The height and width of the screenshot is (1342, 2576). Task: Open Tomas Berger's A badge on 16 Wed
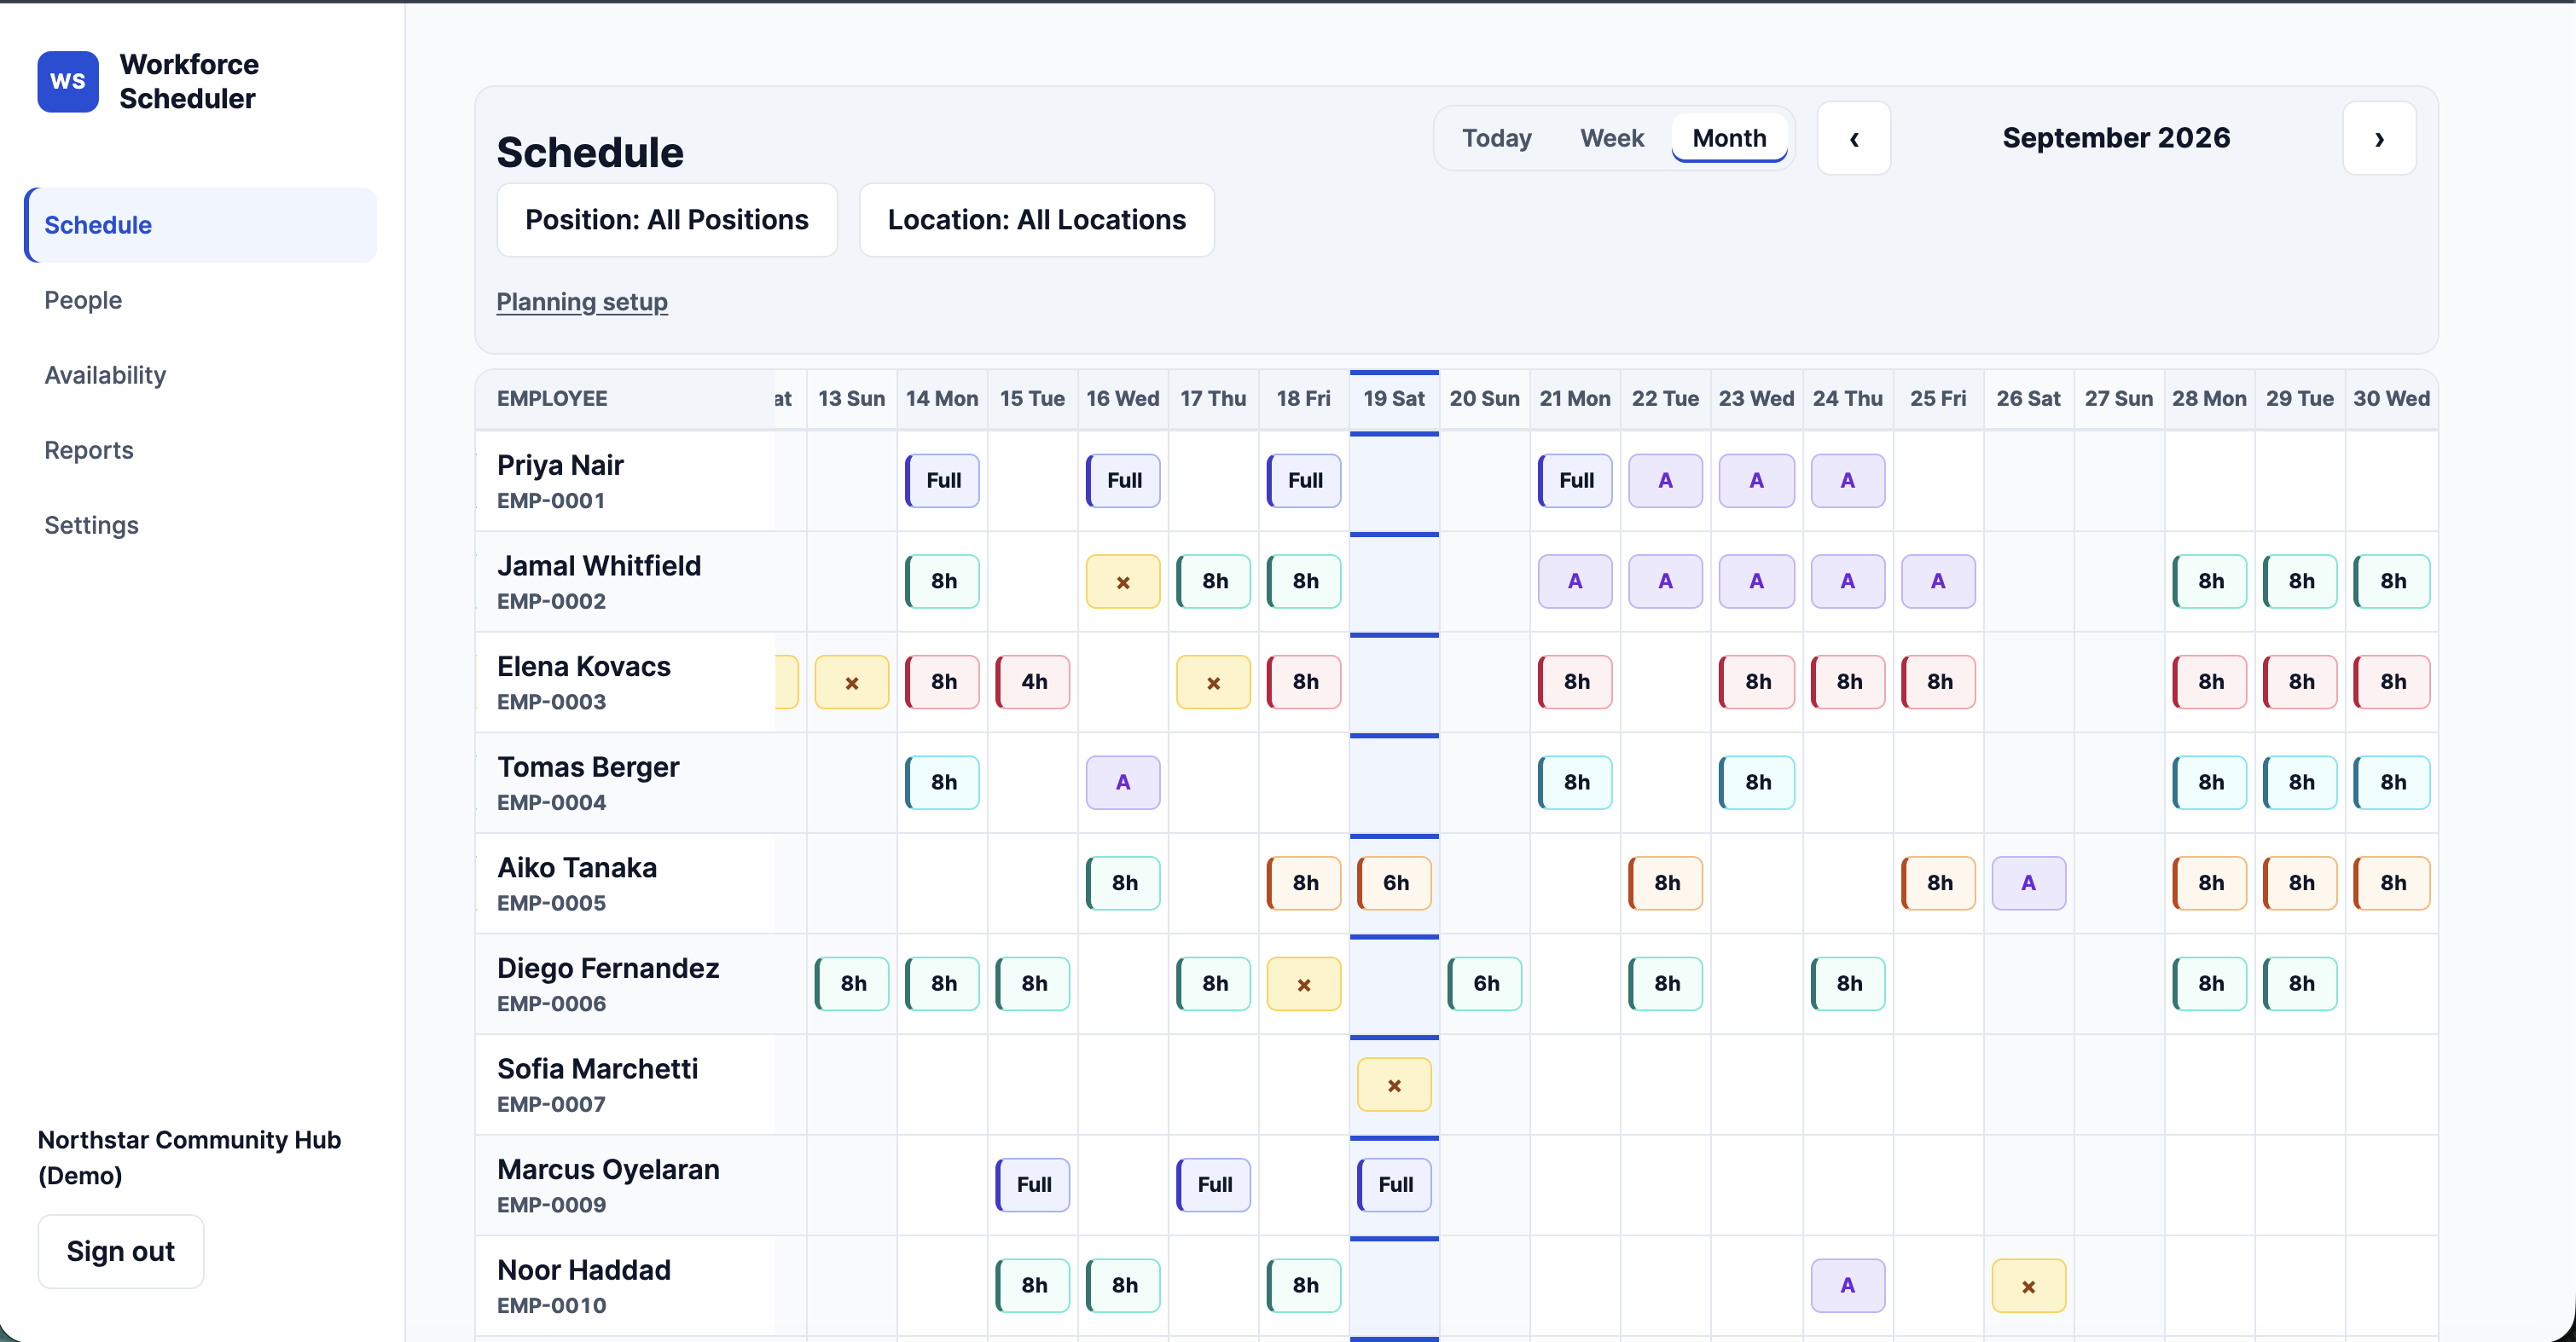click(x=1123, y=783)
